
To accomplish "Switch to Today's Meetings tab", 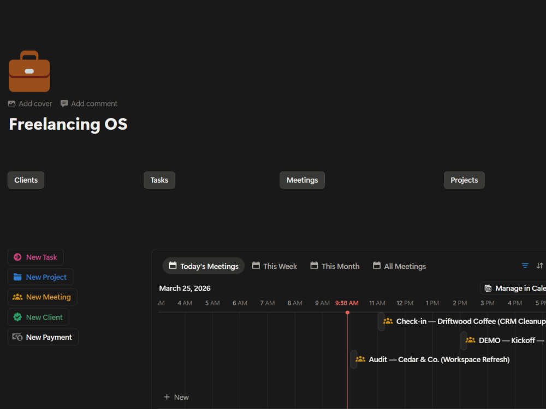I will coord(204,266).
